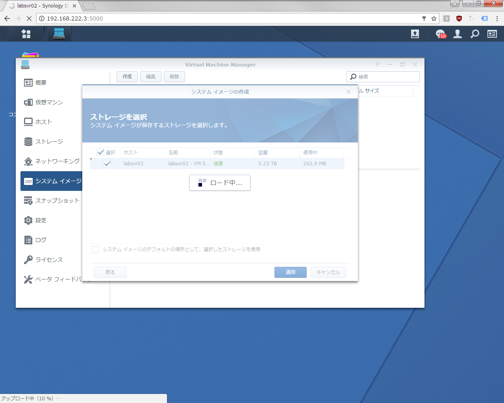Sort by 容量 column header

click(277, 153)
